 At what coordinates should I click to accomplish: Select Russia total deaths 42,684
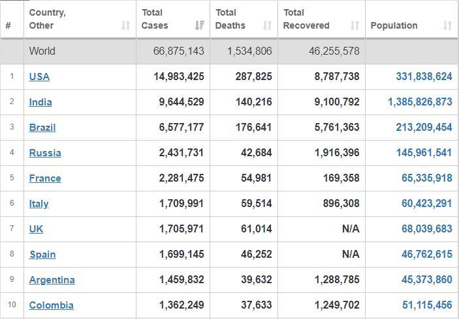tap(257, 152)
